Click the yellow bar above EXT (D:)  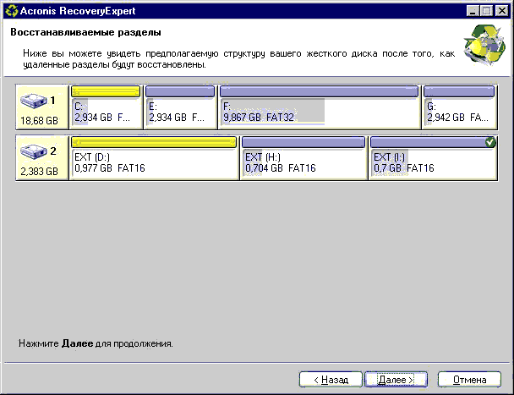(154, 142)
